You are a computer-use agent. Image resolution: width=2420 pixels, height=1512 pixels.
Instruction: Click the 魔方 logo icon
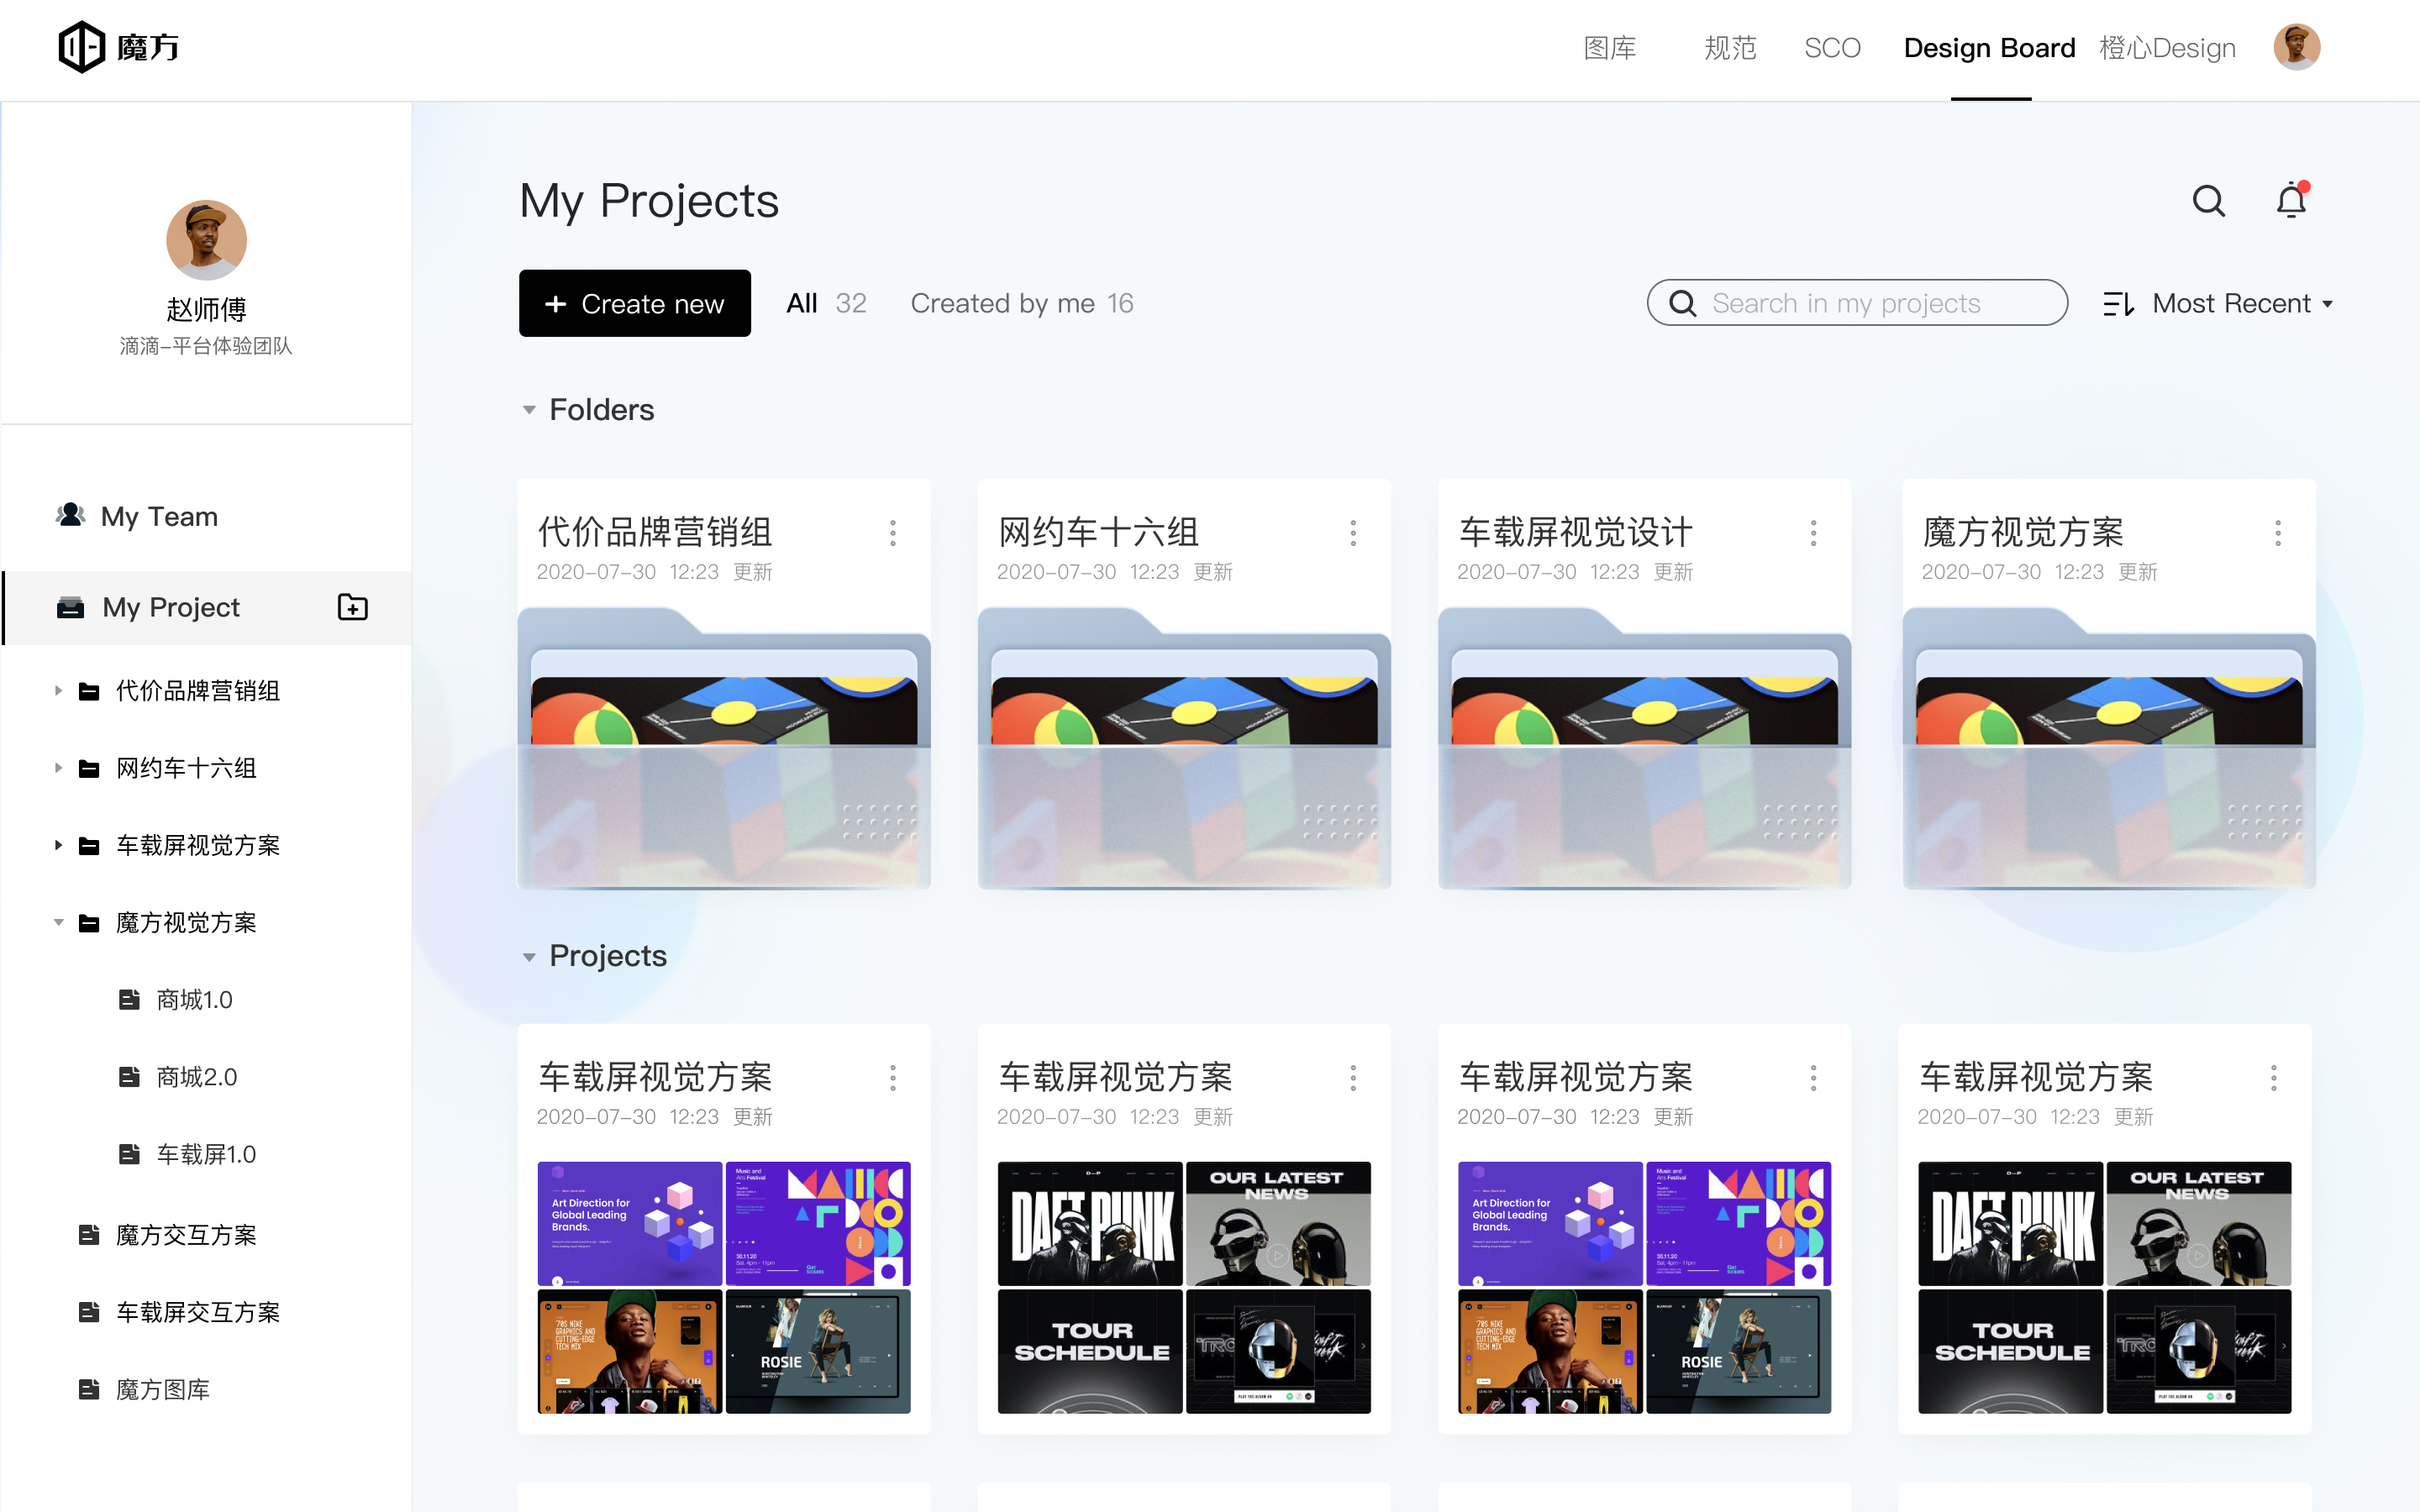pos(81,47)
